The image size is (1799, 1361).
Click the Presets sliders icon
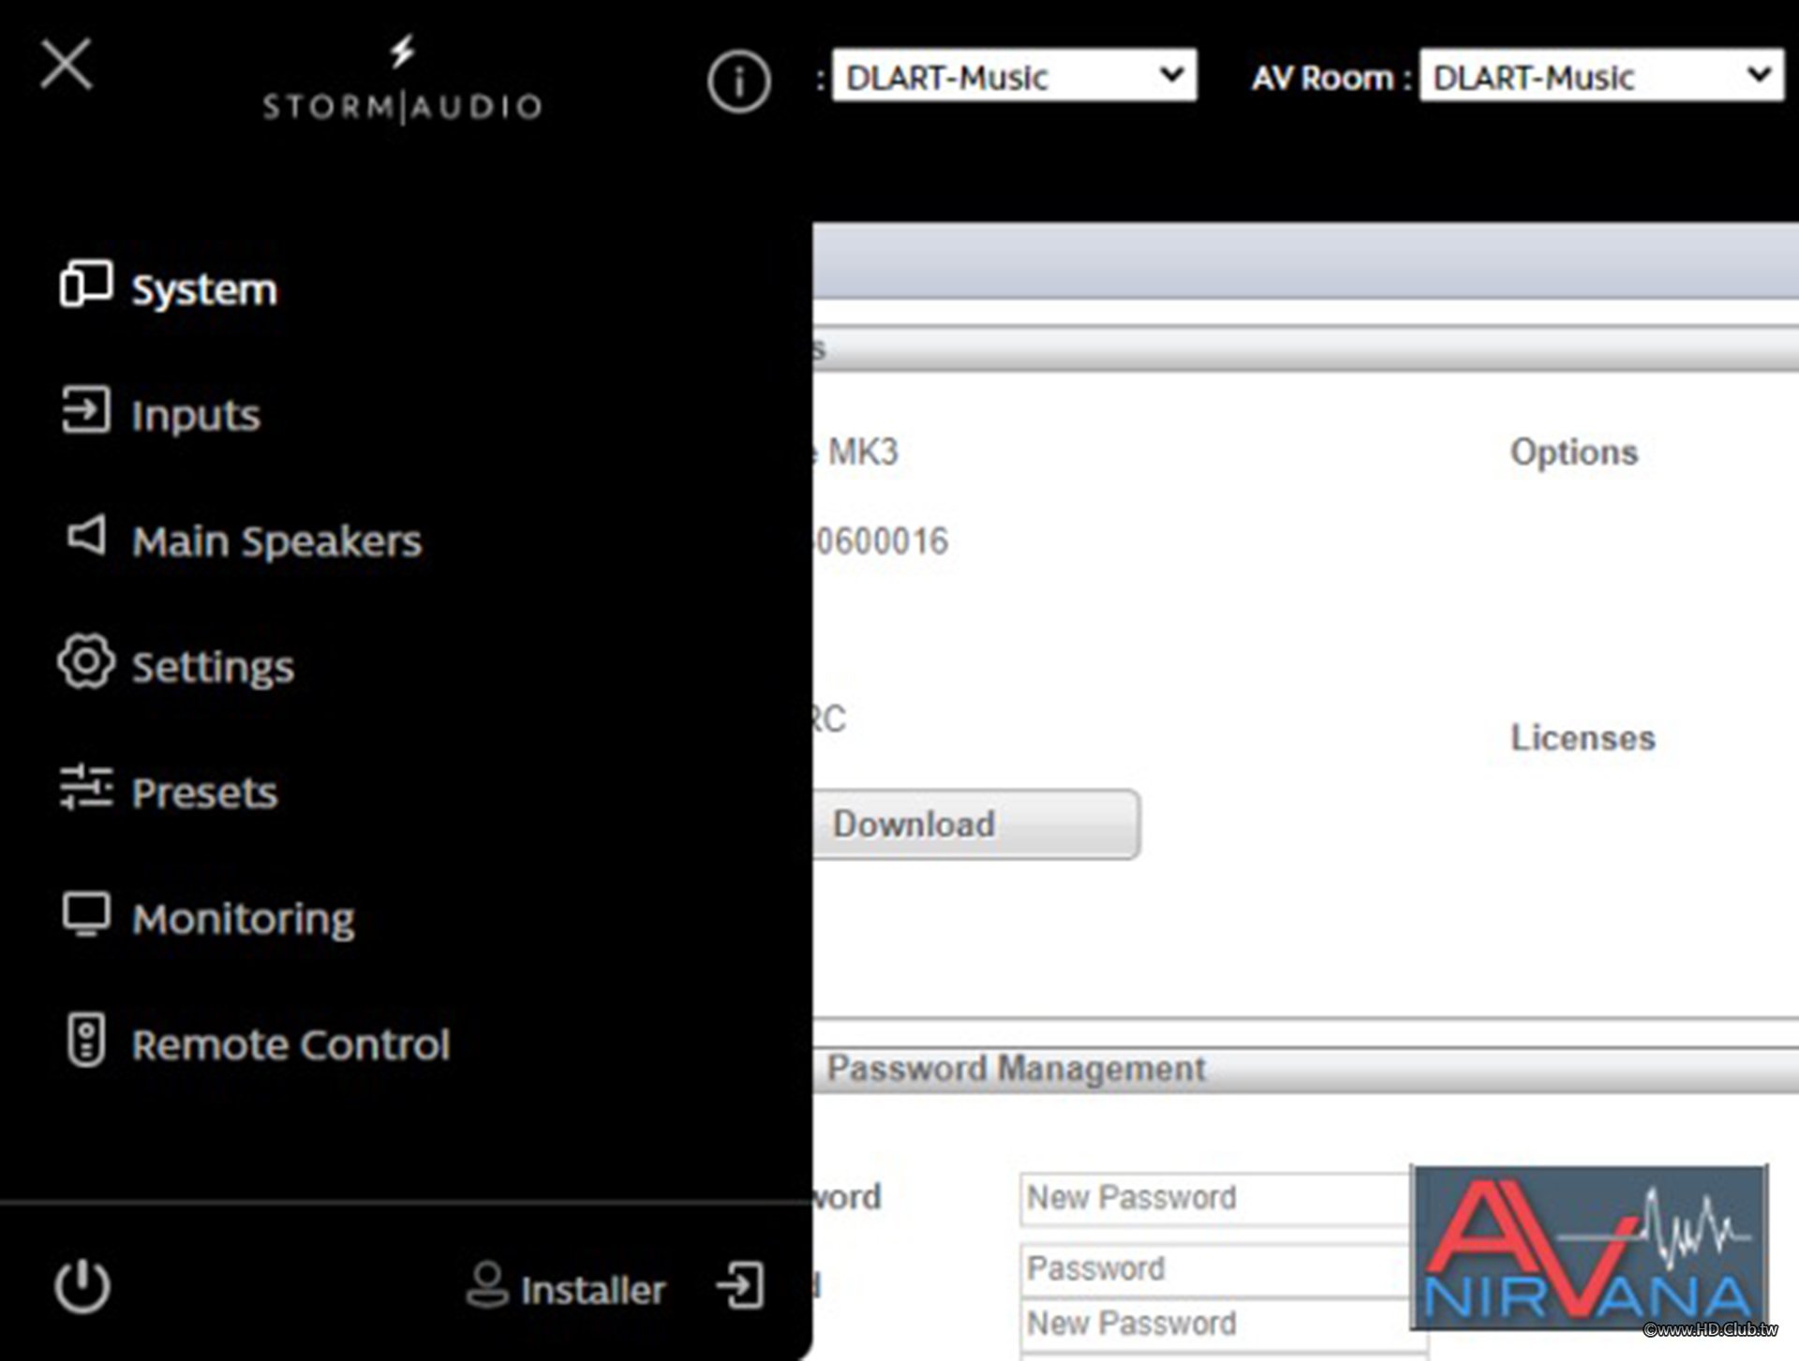pos(86,787)
